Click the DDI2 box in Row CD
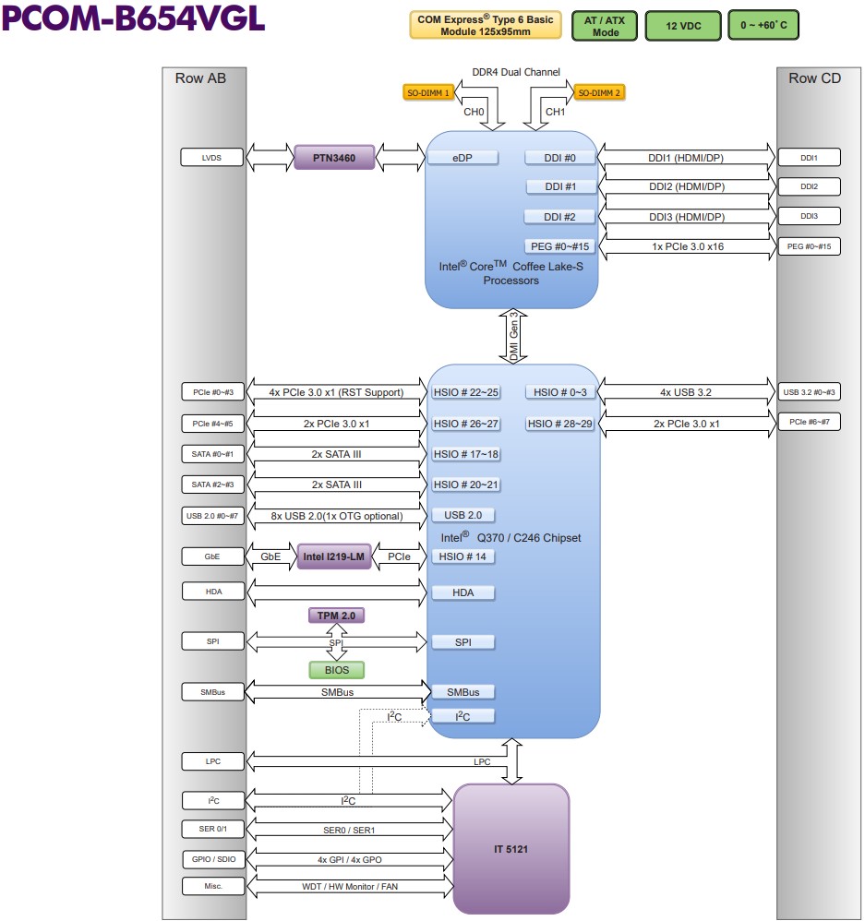865x921 pixels. point(809,186)
